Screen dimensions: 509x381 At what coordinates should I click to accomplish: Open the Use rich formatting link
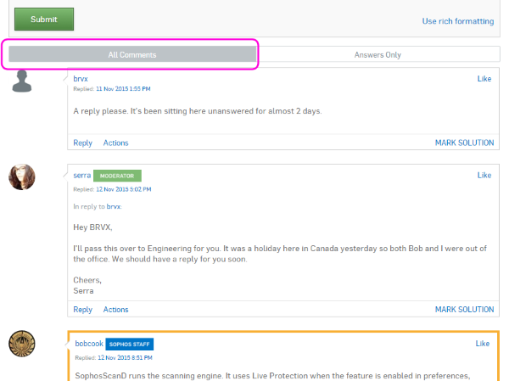tap(457, 21)
